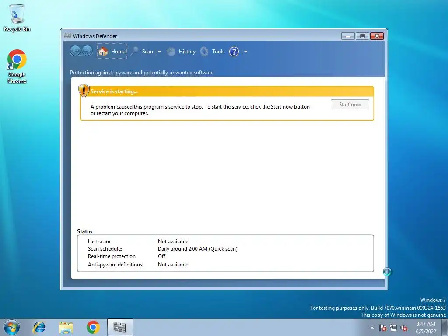Click the taskbar clock showing 8:47 AM
The height and width of the screenshot is (336, 448).
click(426, 328)
